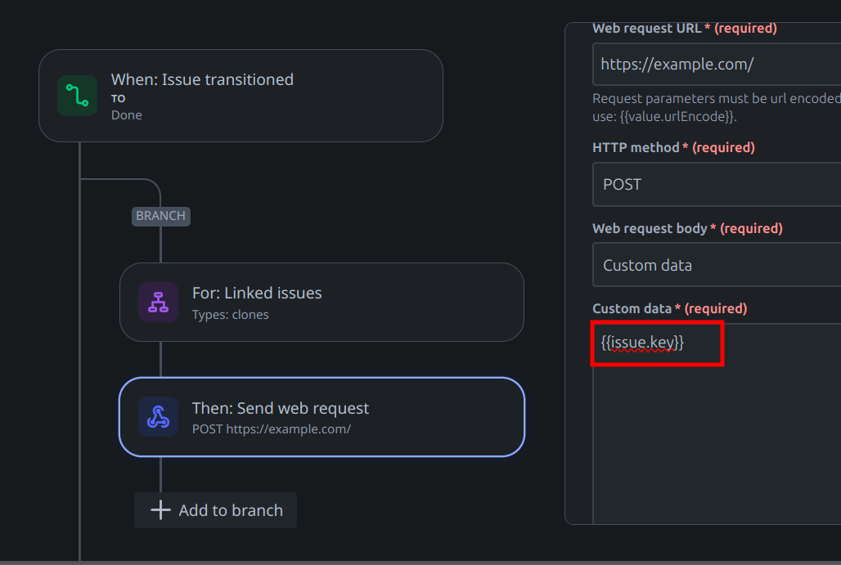The height and width of the screenshot is (565, 841).
Task: Open the HTTP method dropdown showing POST
Action: tap(717, 185)
